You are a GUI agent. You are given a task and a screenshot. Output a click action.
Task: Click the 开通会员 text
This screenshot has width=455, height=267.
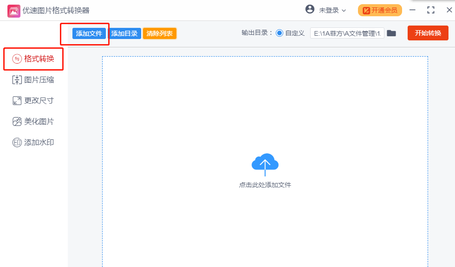384,10
